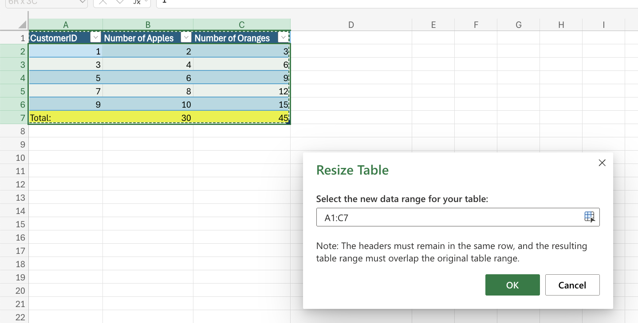Click the green checkmark to confirm entry

(119, 2)
